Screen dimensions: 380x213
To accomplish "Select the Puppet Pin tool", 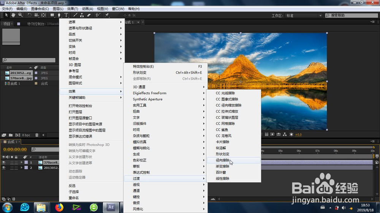I will (107, 15).
